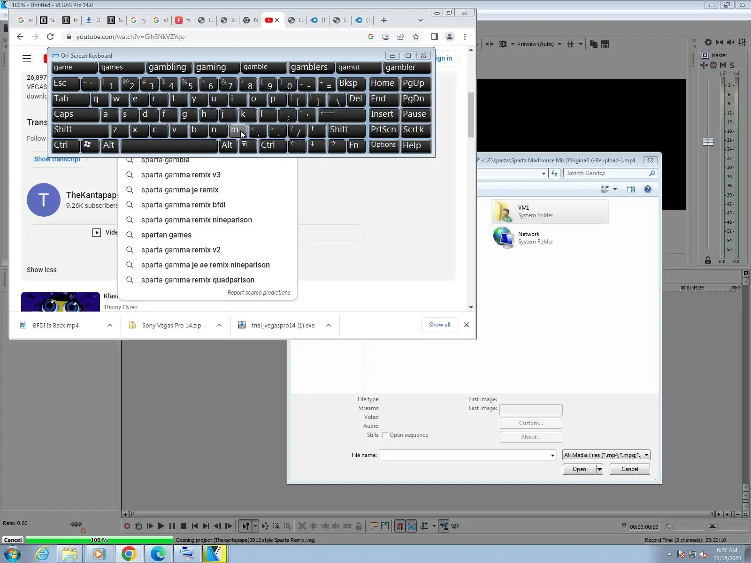
Task: Pick the 'gambling' word prediction on keyboard
Action: 169,68
